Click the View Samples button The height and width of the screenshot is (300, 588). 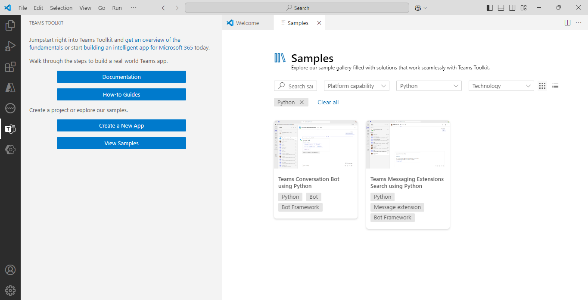click(x=121, y=143)
